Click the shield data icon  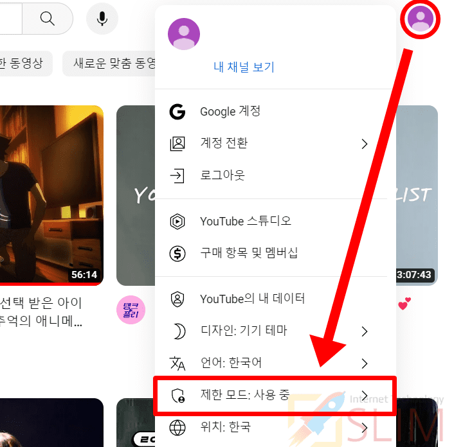177,299
